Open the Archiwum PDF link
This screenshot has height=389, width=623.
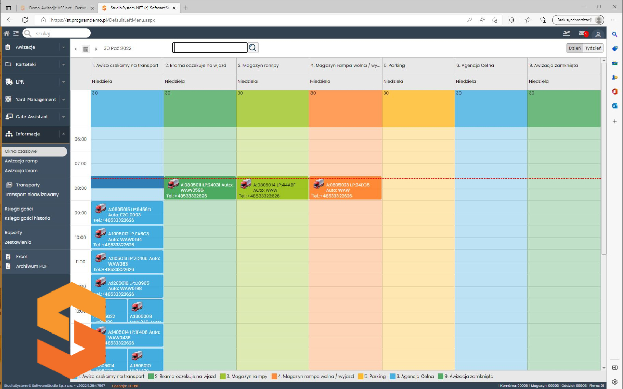31,266
